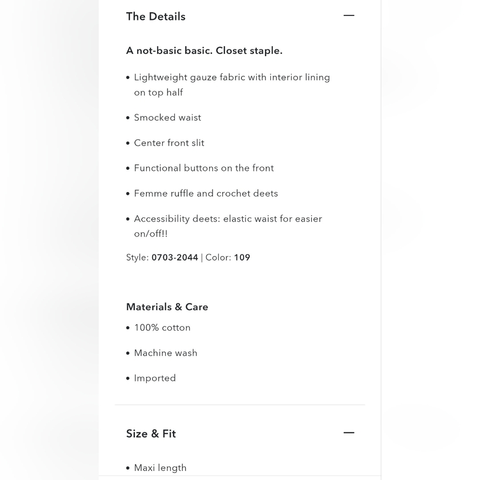The height and width of the screenshot is (480, 480).
Task: Select the style number 0703-2044
Action: point(175,257)
